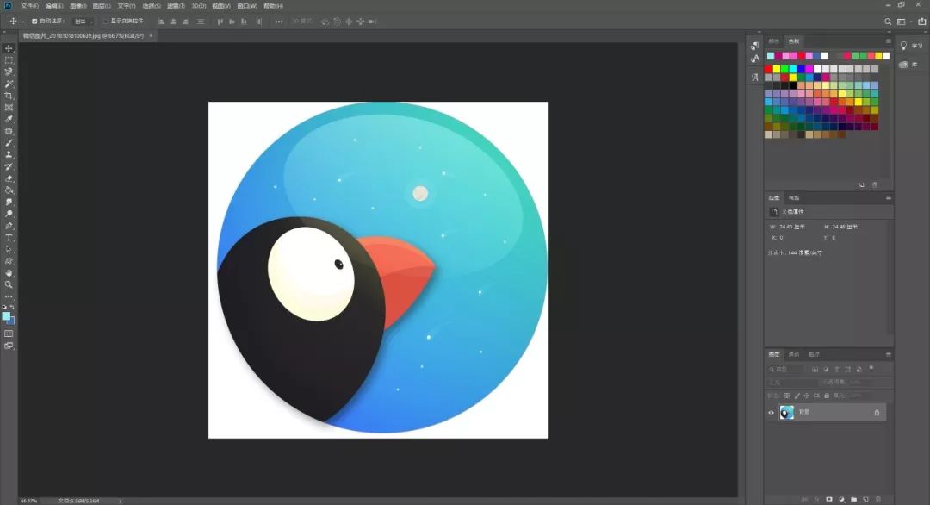Select the Move tool in the toolbox
This screenshot has width=930, height=505.
pos(9,48)
